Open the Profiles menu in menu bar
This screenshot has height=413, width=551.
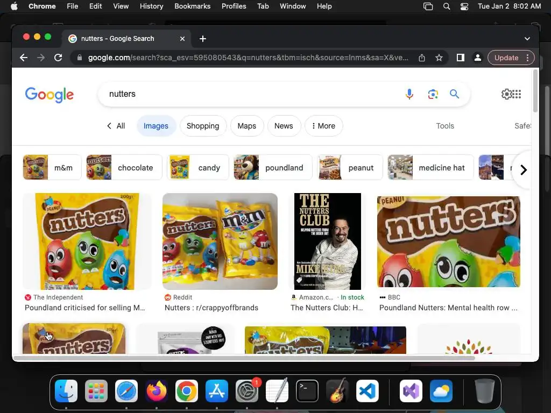[x=234, y=6]
